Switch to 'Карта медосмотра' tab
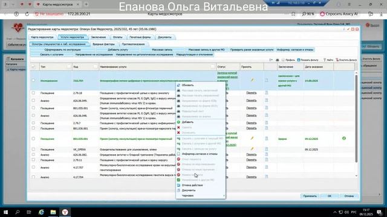This screenshot has height=217, width=387. [x=42, y=37]
